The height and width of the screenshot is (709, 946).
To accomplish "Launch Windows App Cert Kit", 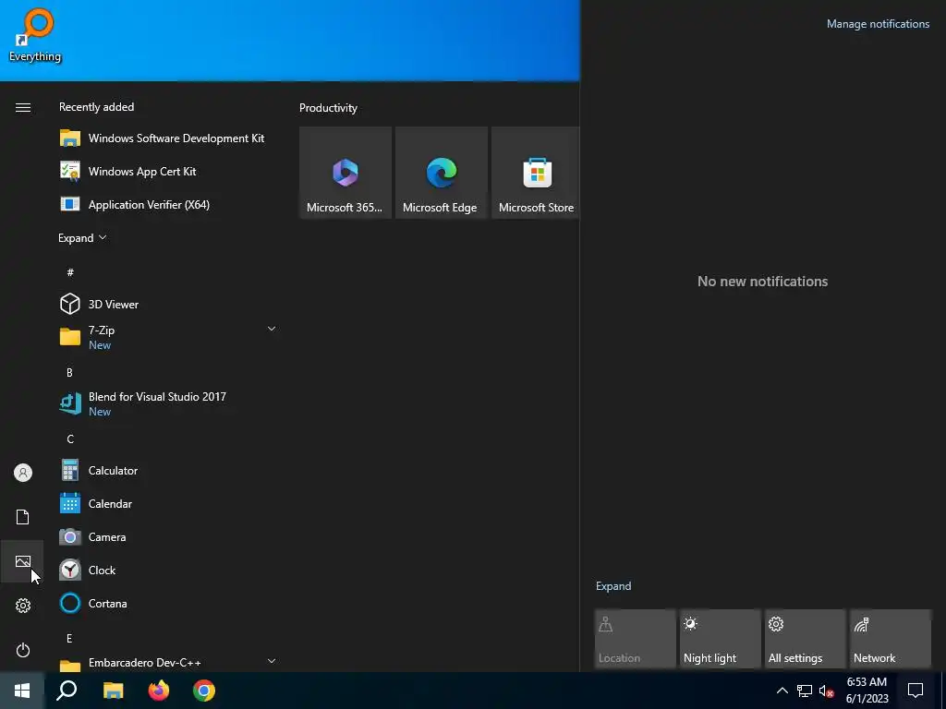I will pyautogui.click(x=168, y=171).
